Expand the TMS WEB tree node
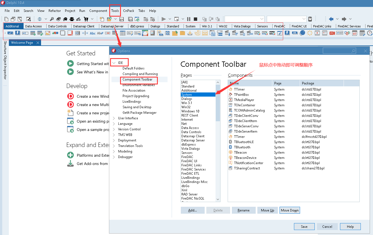Image resolution: width=373 pixels, height=235 pixels. 114,135
